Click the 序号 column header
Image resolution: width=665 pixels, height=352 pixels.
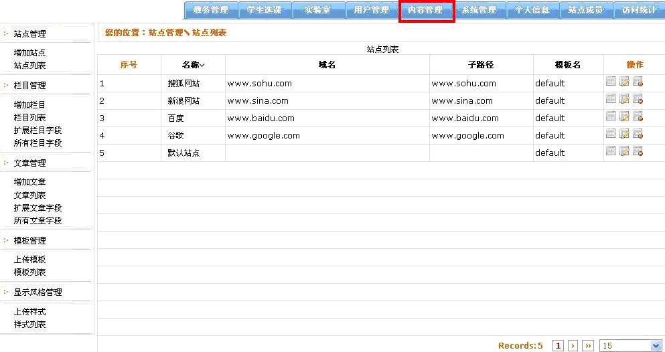pos(129,65)
